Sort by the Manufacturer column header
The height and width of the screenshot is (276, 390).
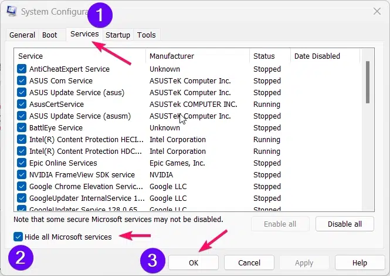pyautogui.click(x=198, y=56)
